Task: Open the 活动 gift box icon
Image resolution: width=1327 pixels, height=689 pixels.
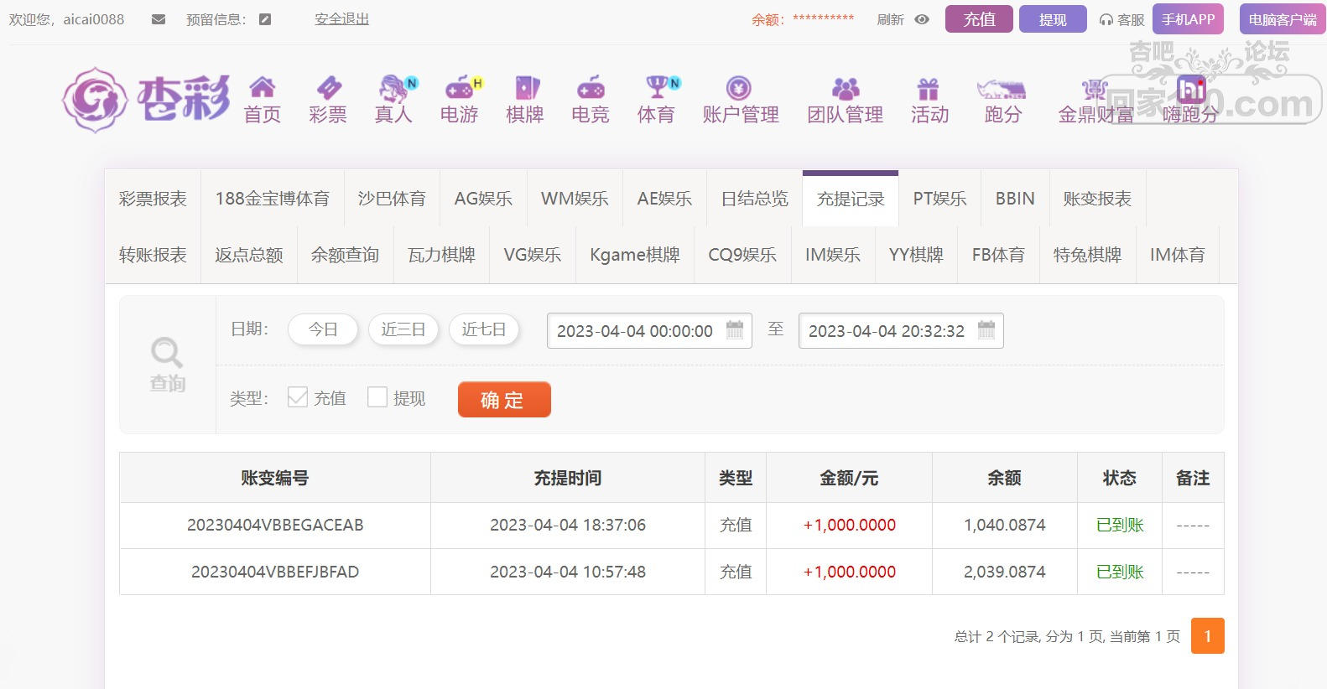Action: pyautogui.click(x=928, y=87)
